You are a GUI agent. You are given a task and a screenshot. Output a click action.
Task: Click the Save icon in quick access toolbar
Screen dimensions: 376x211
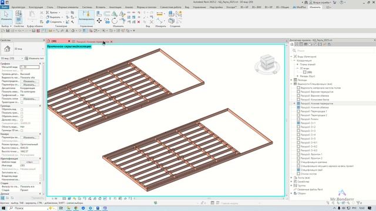8,30
